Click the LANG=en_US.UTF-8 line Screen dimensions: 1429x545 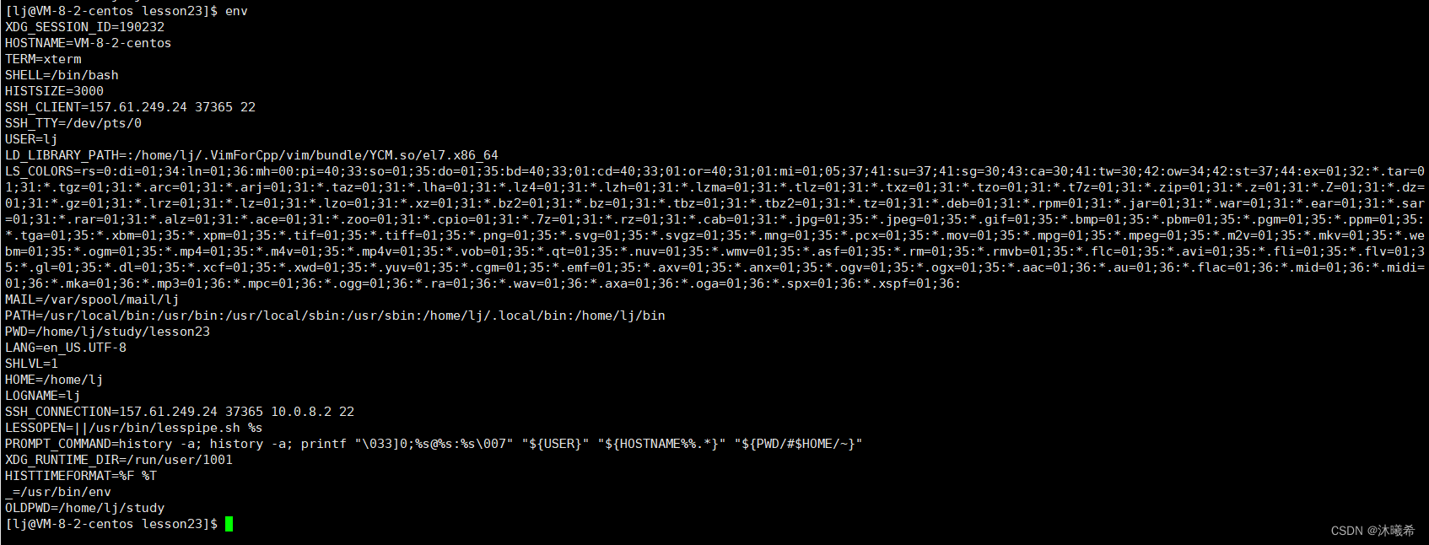click(x=66, y=348)
